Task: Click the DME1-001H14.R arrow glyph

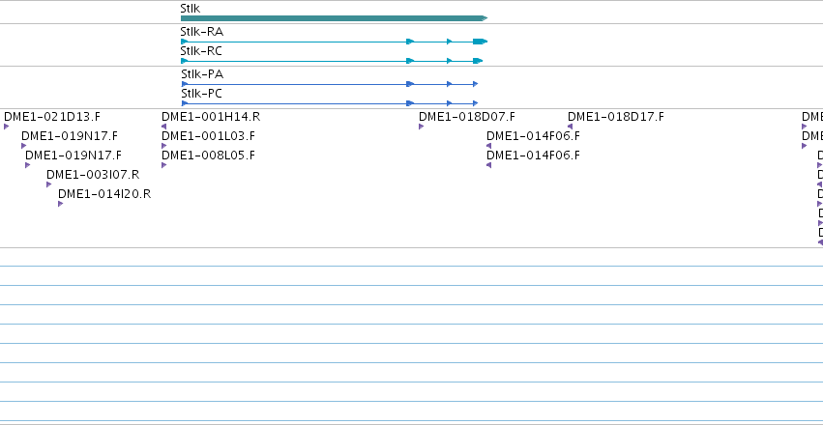Action: click(163, 127)
